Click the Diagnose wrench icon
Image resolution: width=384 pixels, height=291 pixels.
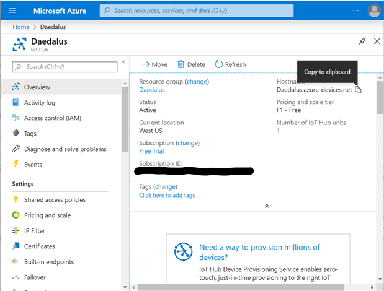point(16,149)
